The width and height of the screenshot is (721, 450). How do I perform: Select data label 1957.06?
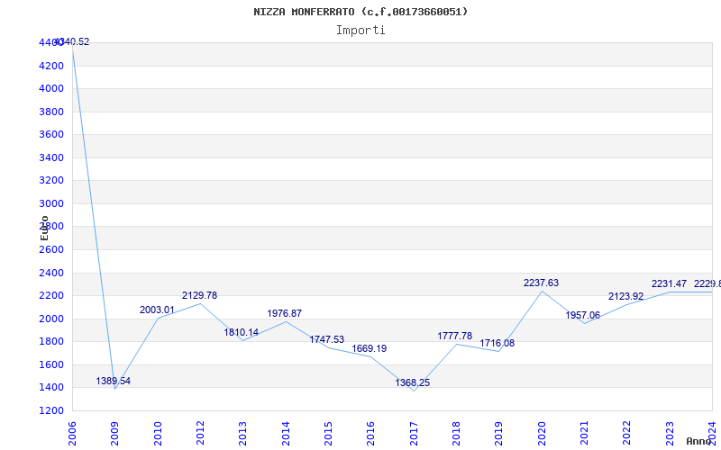pyautogui.click(x=582, y=316)
